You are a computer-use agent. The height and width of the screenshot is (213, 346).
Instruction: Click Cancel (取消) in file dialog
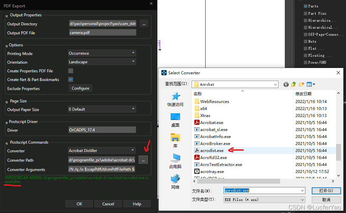(326, 200)
